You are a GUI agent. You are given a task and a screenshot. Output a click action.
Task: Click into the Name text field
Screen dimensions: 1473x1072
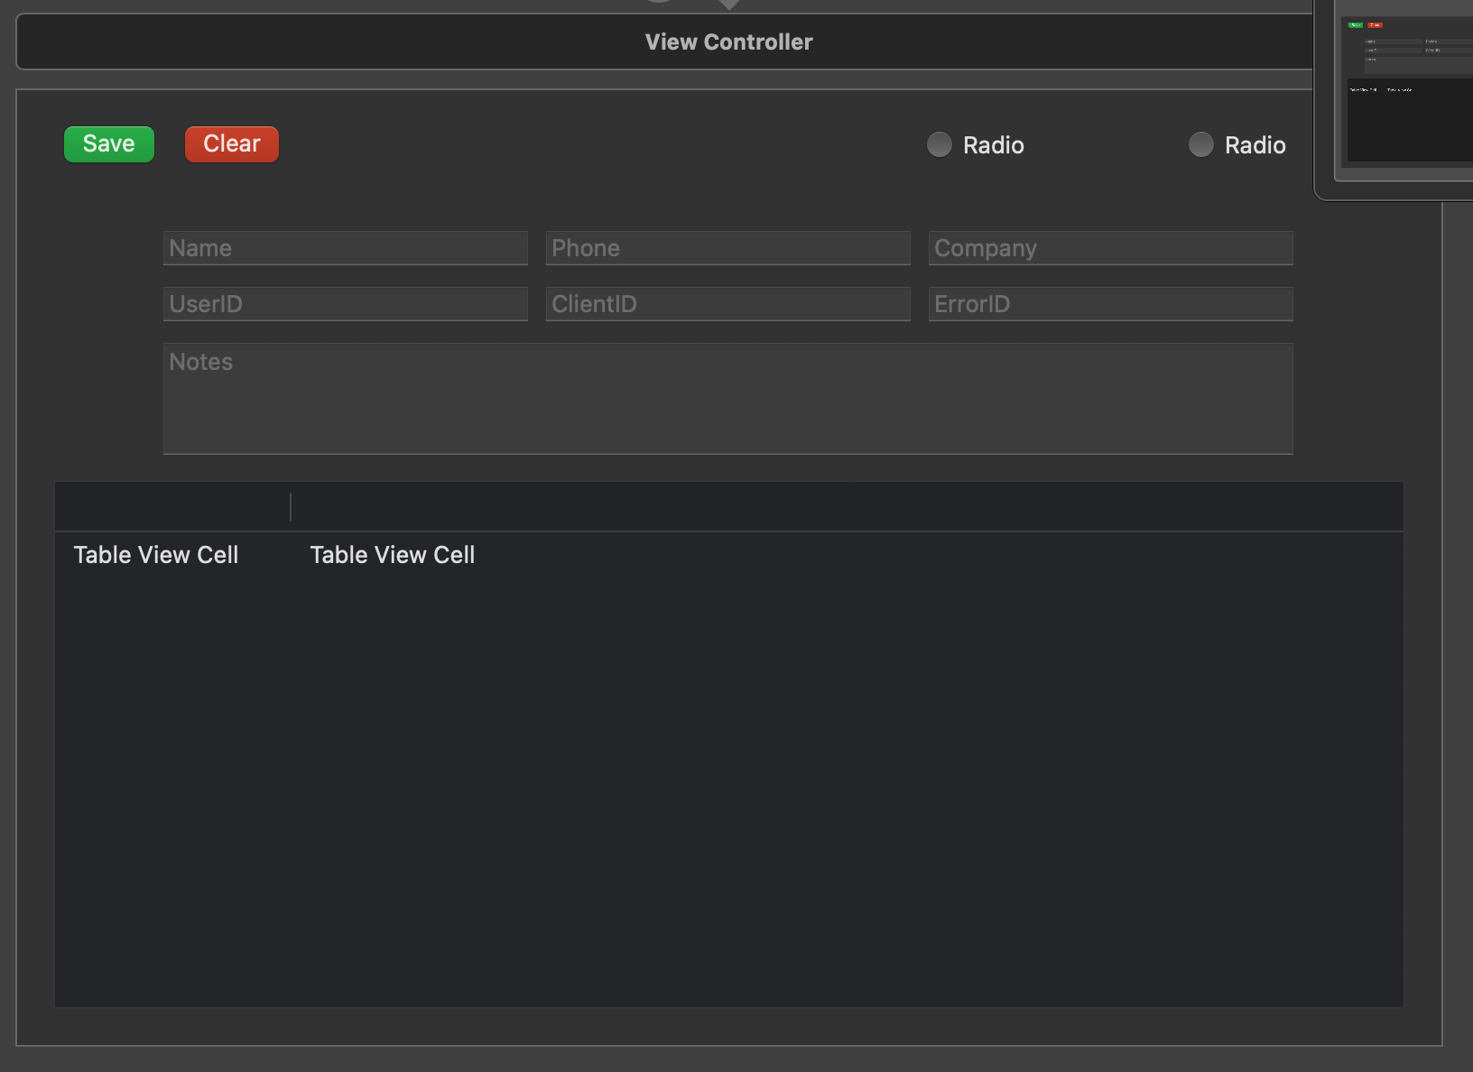click(x=345, y=248)
